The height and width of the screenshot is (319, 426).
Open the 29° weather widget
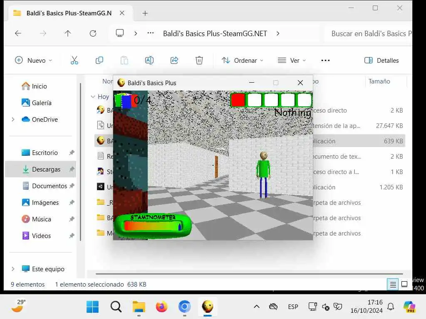(x=18, y=306)
